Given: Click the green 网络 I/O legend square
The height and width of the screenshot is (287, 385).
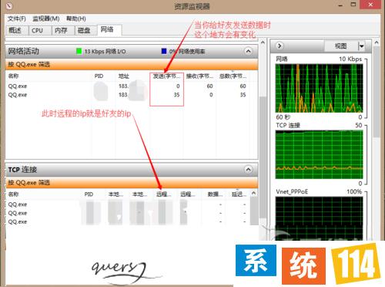Looking at the screenshot, I should click(79, 51).
